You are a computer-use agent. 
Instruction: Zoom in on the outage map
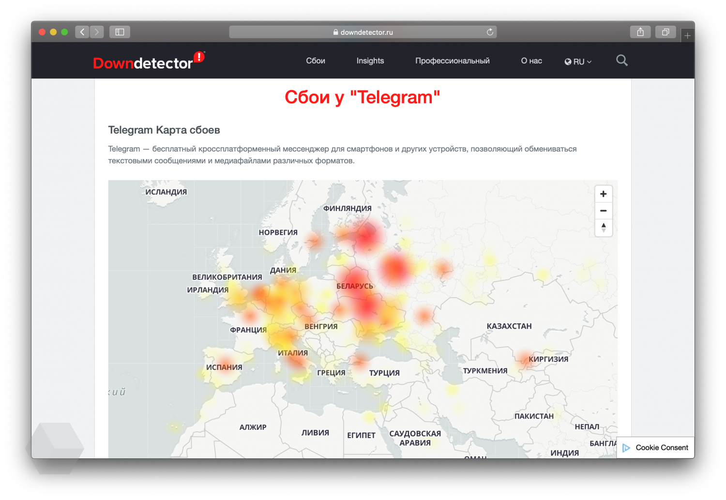pyautogui.click(x=604, y=194)
